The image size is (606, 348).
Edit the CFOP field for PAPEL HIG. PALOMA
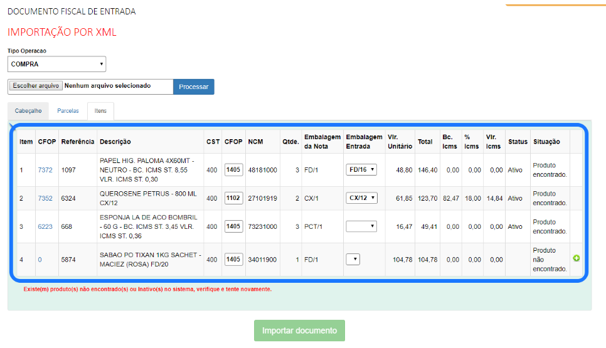[x=233, y=170]
